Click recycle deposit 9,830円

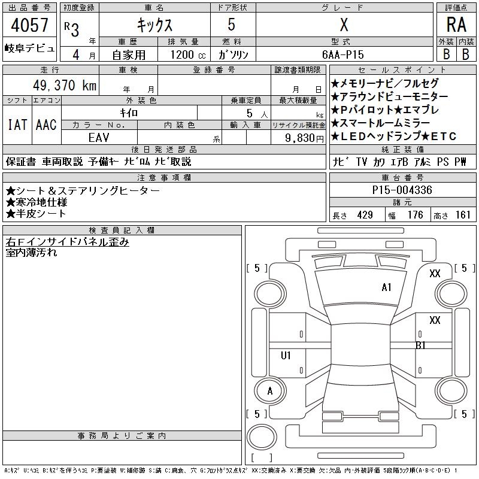pyautogui.click(x=304, y=138)
